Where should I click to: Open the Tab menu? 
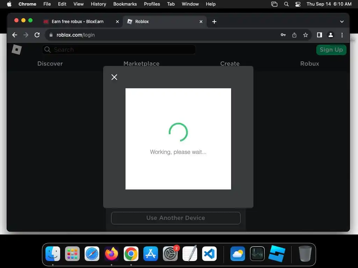pyautogui.click(x=171, y=4)
